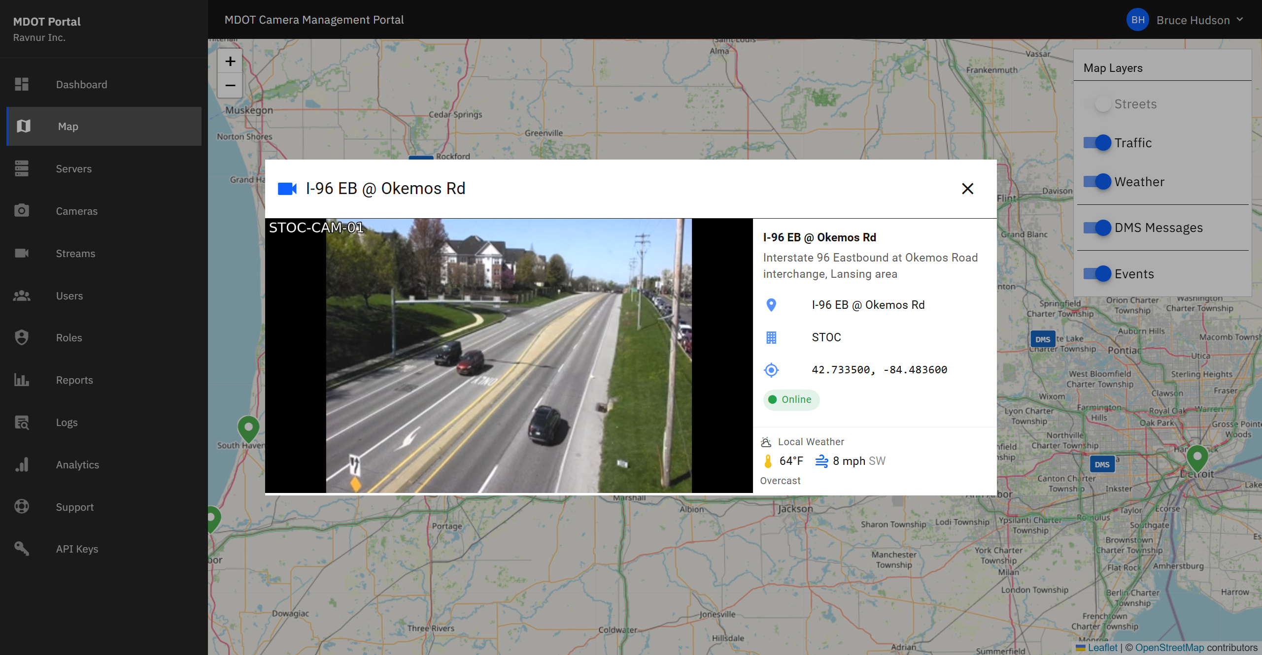The width and height of the screenshot is (1262, 655).
Task: Switch to the Map section
Action: 68,126
